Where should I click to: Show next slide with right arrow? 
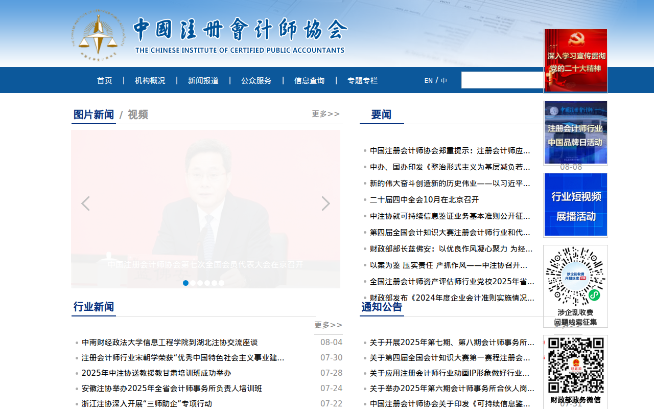325,203
